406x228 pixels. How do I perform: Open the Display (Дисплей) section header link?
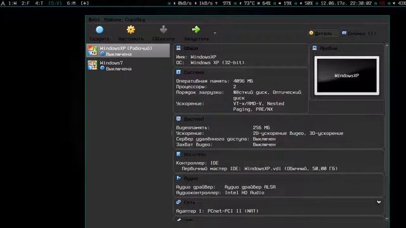193,119
